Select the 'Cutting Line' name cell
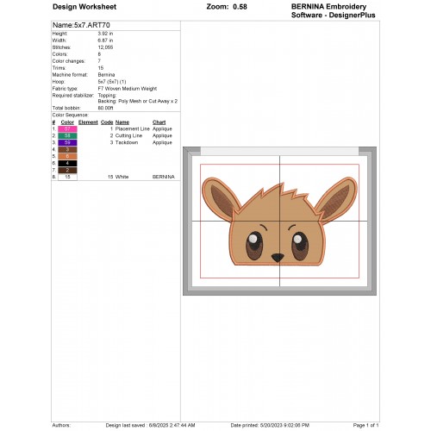Screen dimensions: 431x431 (x=128, y=136)
